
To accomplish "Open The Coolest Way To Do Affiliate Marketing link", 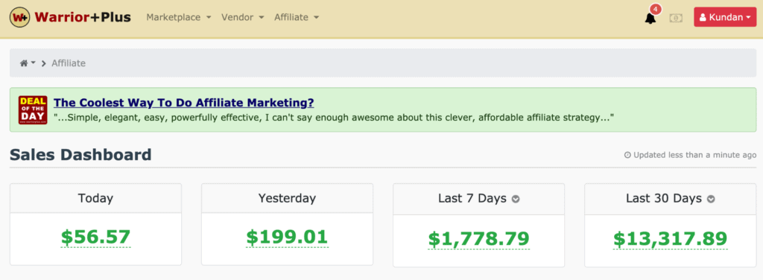I will [183, 103].
